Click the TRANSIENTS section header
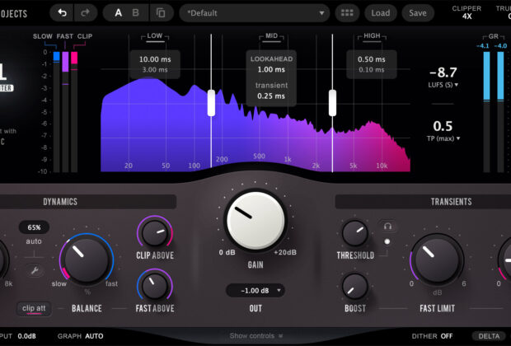 [452, 202]
